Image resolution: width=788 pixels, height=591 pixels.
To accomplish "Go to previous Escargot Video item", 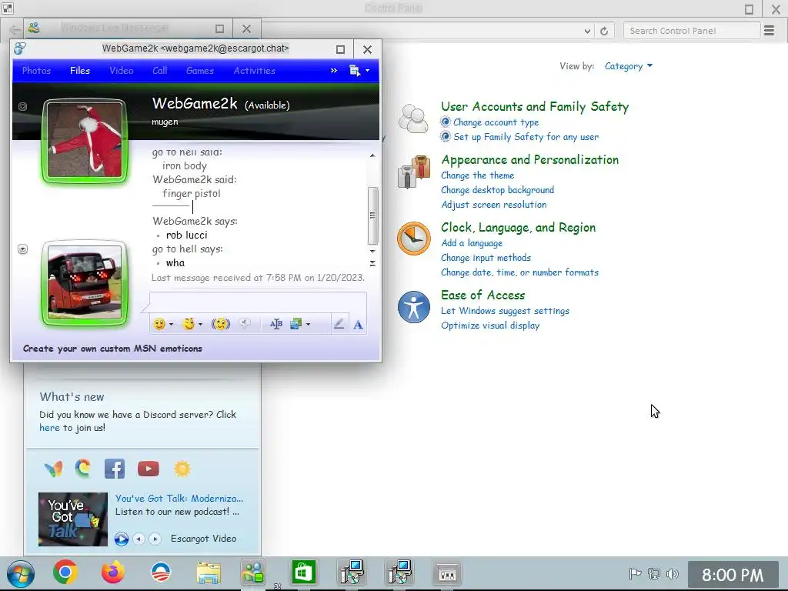I will point(139,539).
